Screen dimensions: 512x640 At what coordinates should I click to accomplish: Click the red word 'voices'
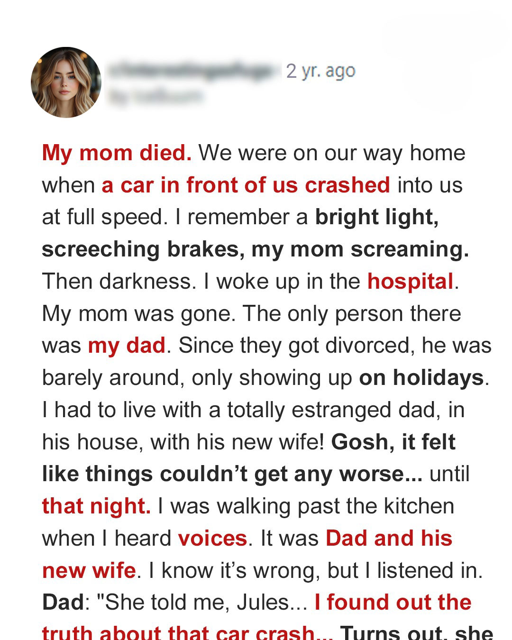[213, 539]
